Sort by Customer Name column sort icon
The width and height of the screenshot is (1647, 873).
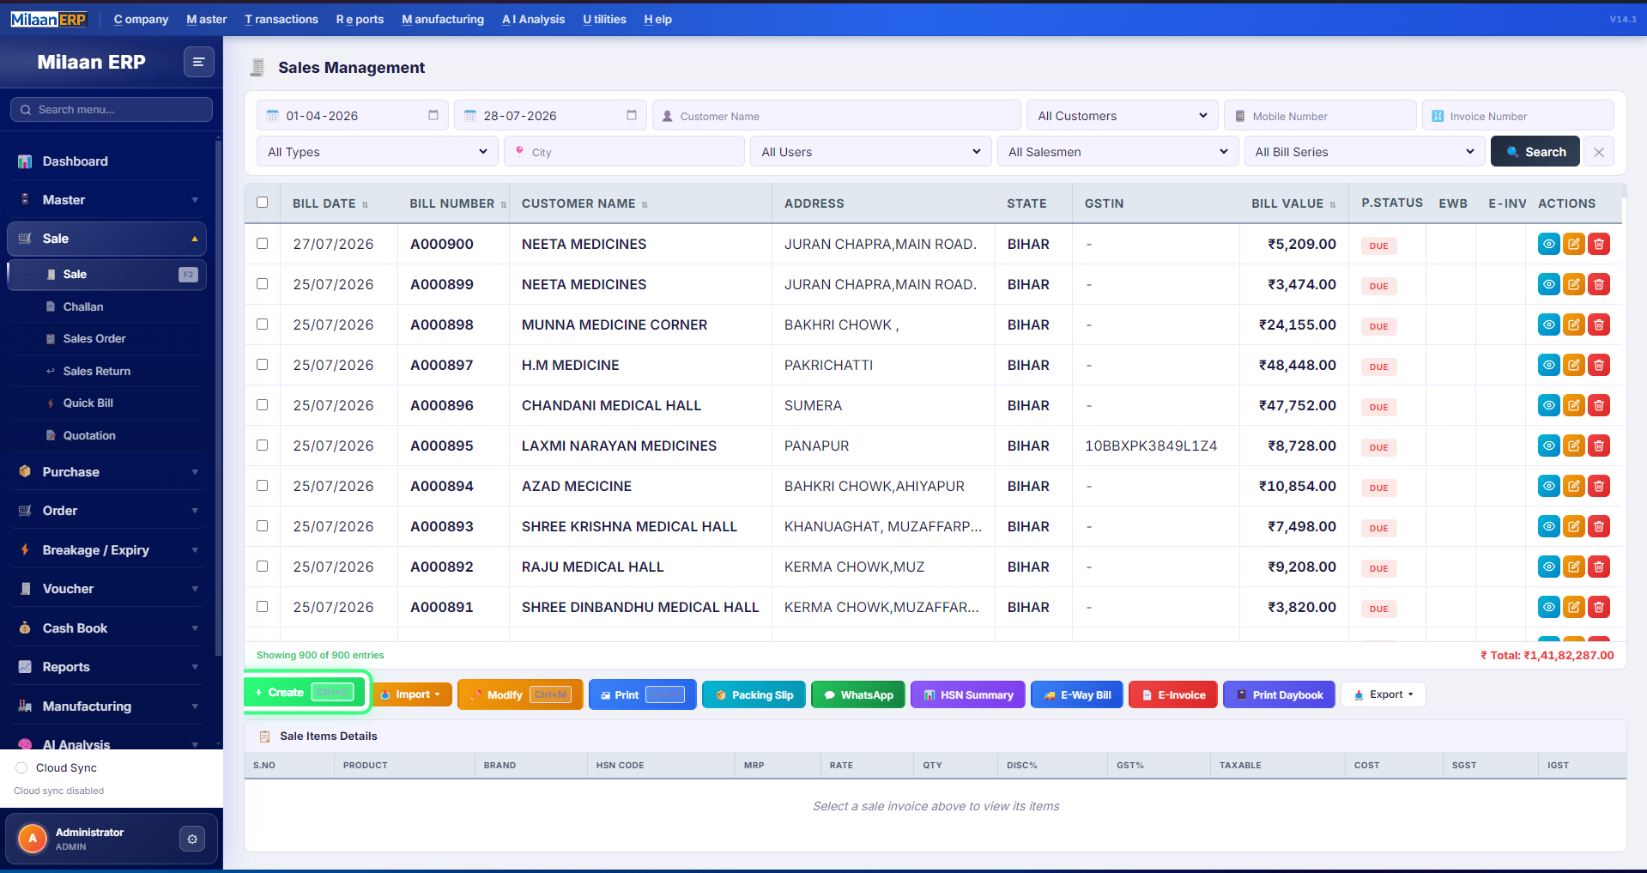click(645, 204)
